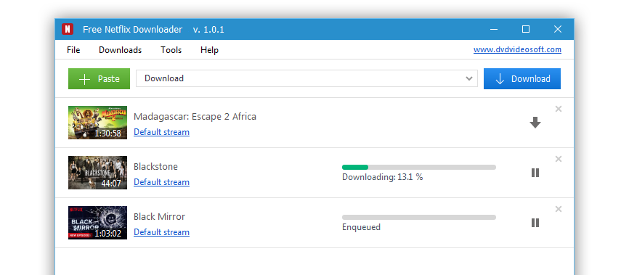The height and width of the screenshot is (275, 629).
Task: Remove Madagascar: Escape 2 Africa from list
Action: pos(559,109)
